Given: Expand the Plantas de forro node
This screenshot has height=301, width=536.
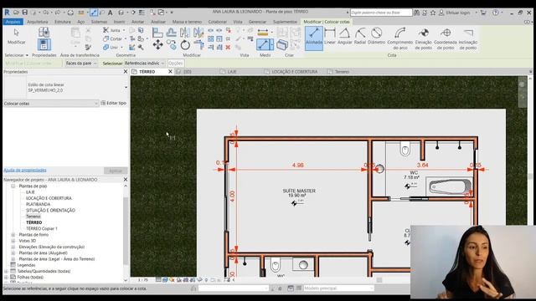Looking at the screenshot, I should [x=13, y=235].
